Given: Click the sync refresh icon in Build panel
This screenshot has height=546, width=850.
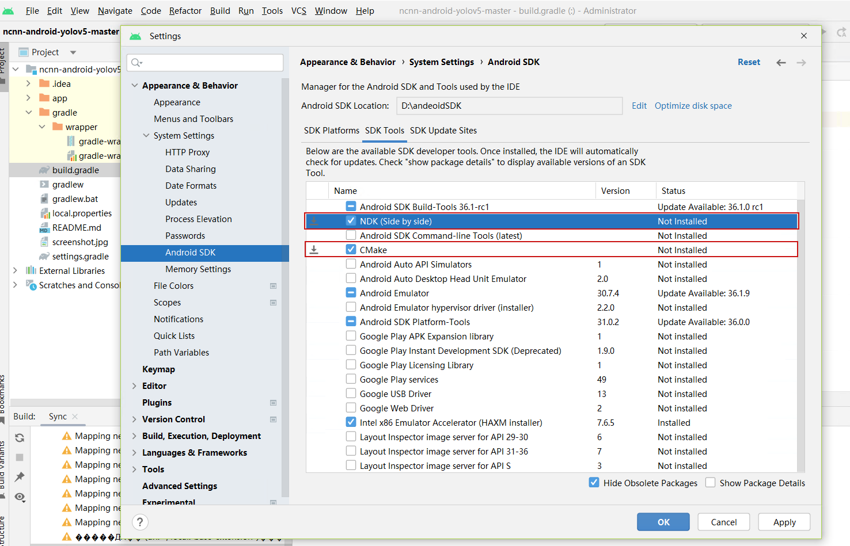Looking at the screenshot, I should 20,438.
